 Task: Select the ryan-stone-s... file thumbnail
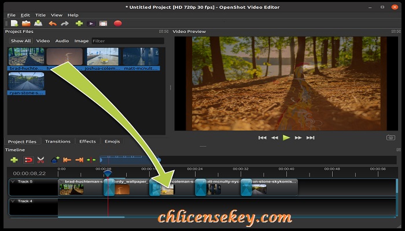pyautogui.click(x=26, y=81)
